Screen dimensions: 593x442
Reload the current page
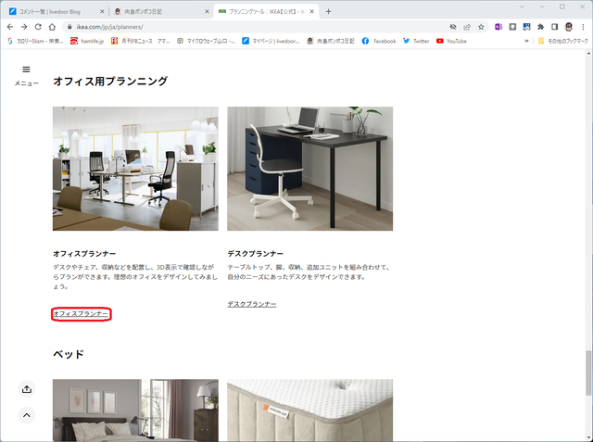(x=38, y=27)
